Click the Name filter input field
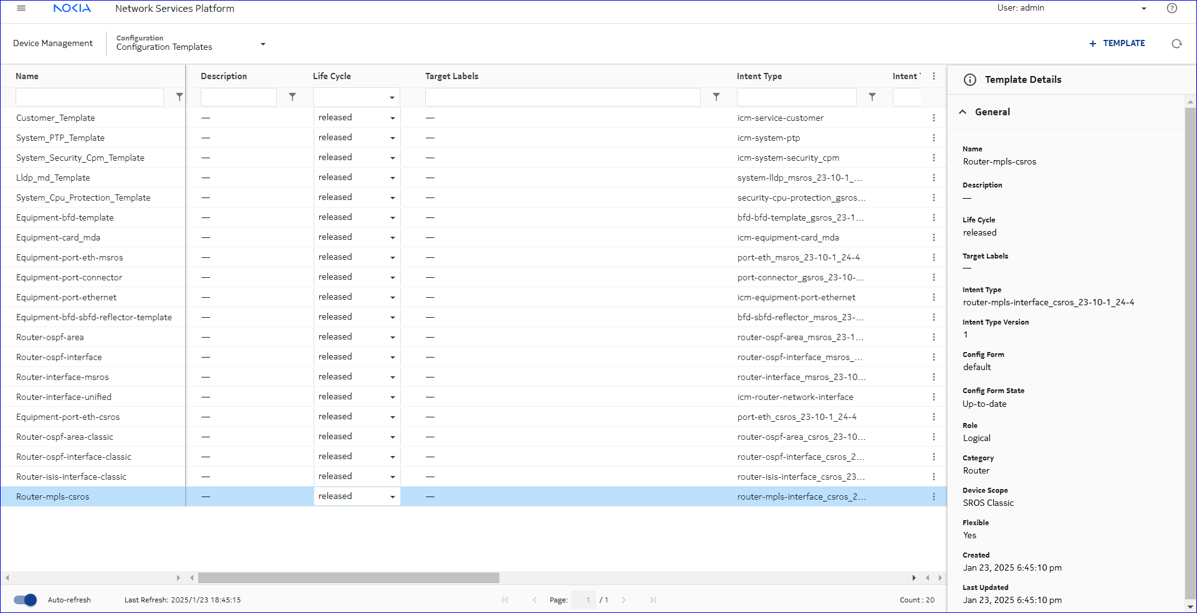This screenshot has height=613, width=1197. click(90, 97)
